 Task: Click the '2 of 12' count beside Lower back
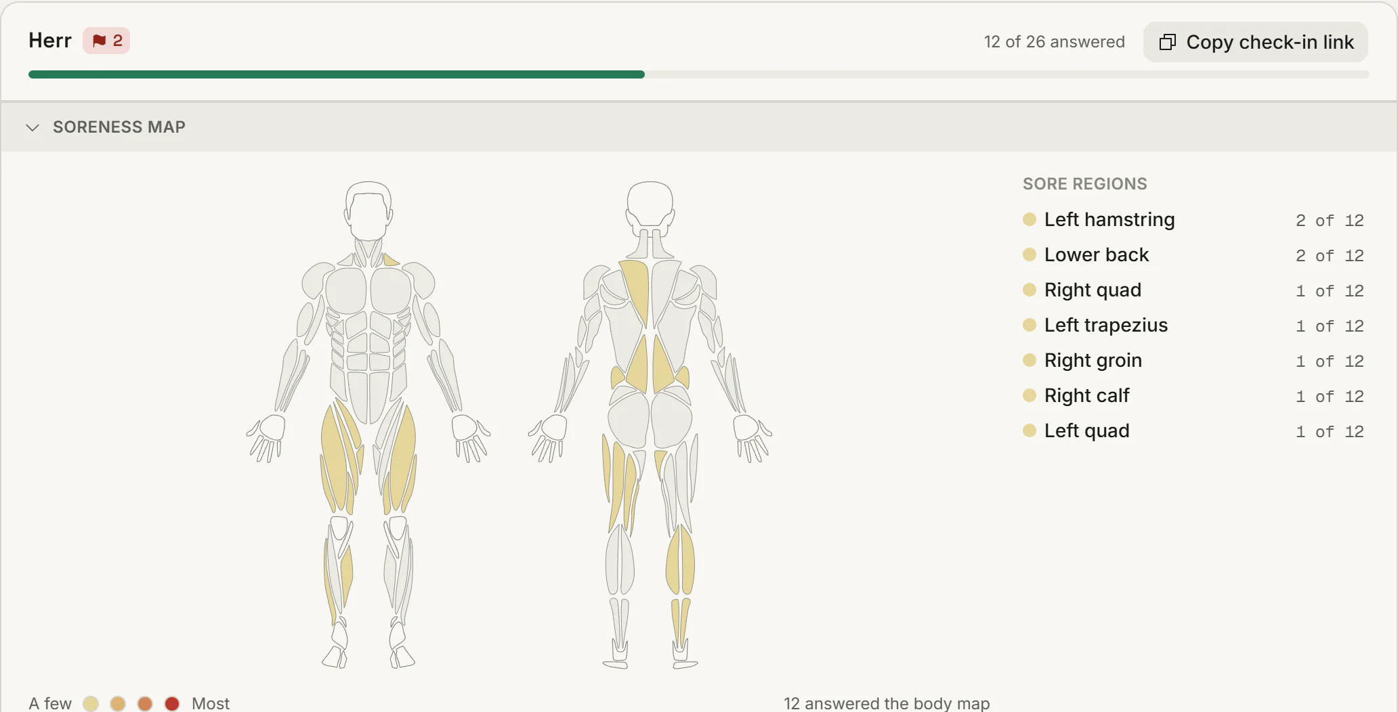pyautogui.click(x=1330, y=256)
